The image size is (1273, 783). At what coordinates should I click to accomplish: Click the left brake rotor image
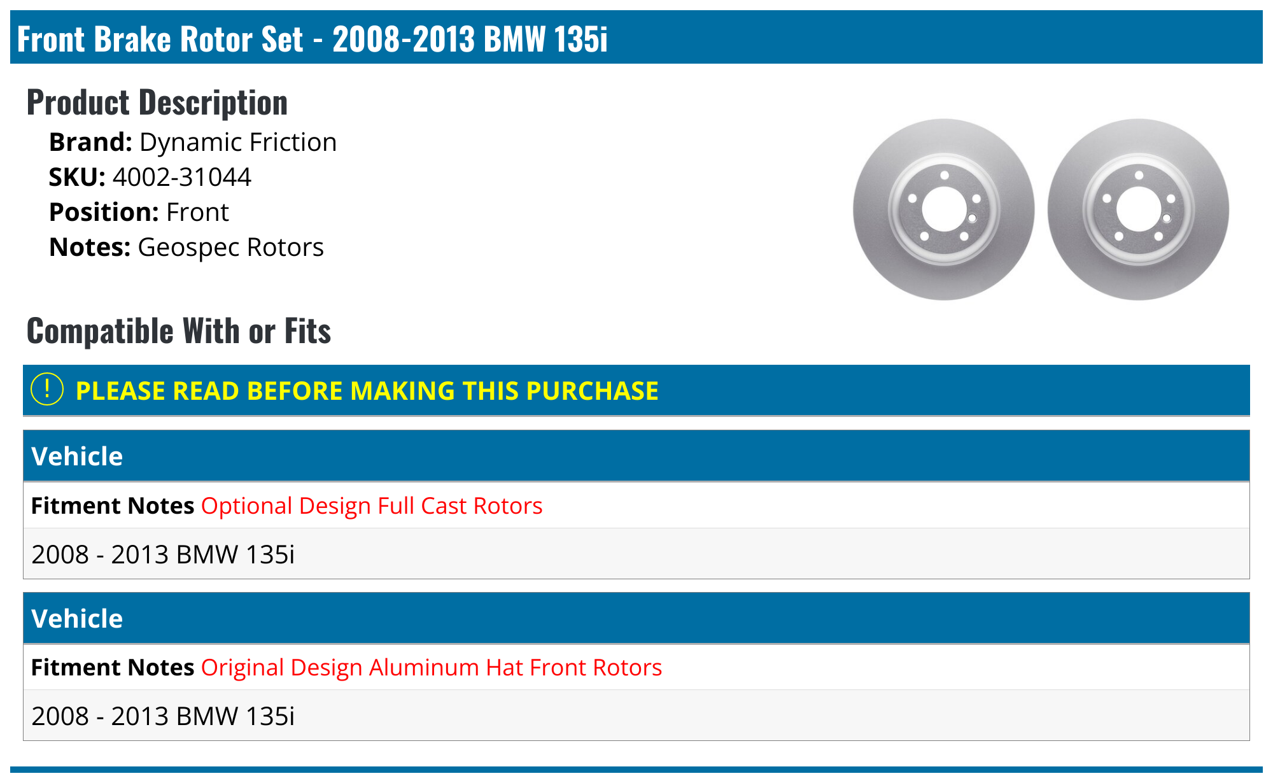943,209
